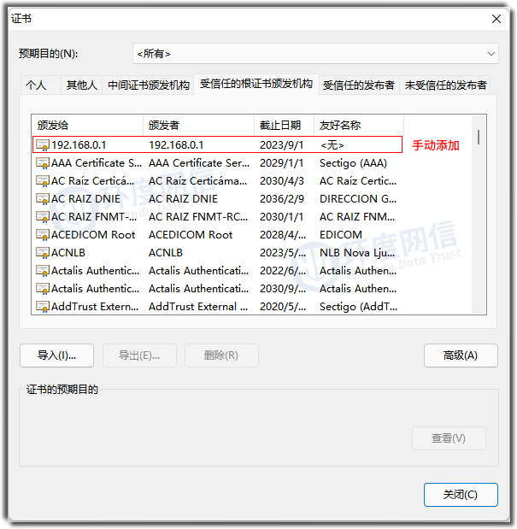Open the 受信任的发布者 tab

(359, 85)
